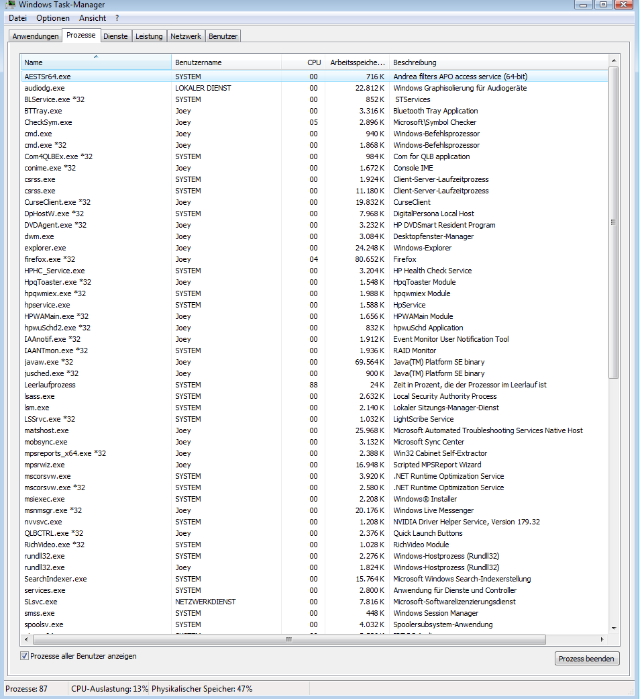Image resolution: width=644 pixels, height=699 pixels.
Task: Click the Task-Manager title bar icon
Action: pos(10,5)
